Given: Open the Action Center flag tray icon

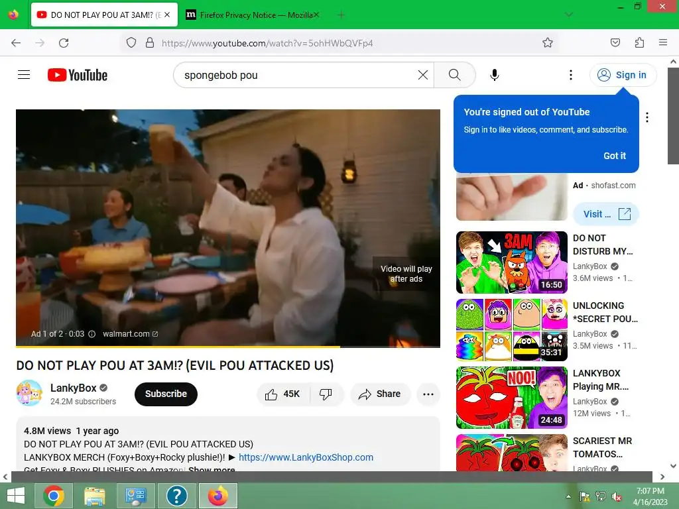Looking at the screenshot, I should (x=585, y=496).
